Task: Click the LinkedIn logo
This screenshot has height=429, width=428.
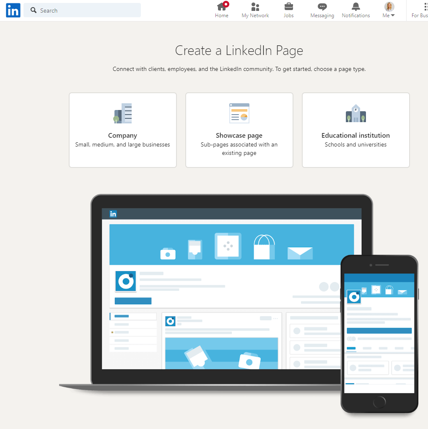Action: (x=13, y=10)
